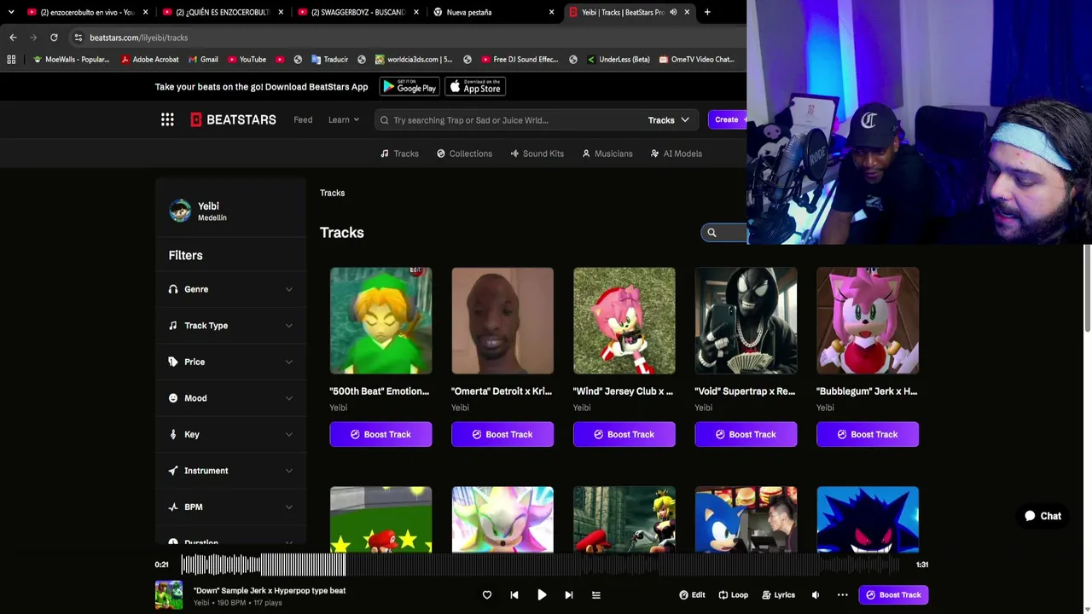
Task: Focus the BeatStars search field
Action: tap(512, 120)
